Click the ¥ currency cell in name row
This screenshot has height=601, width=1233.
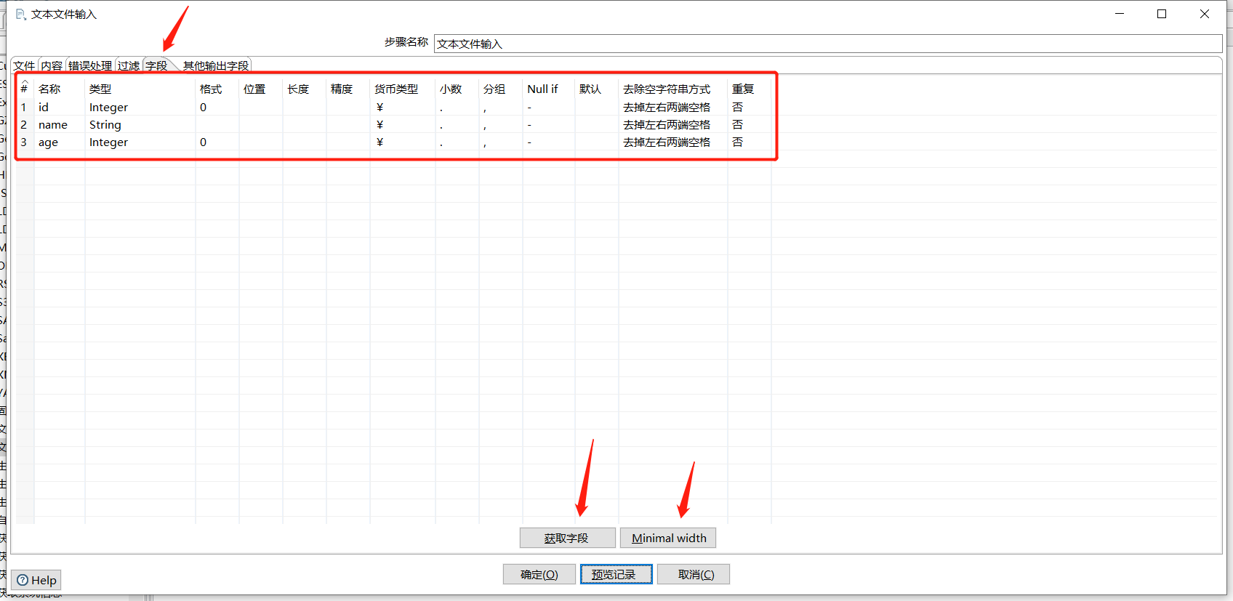point(403,124)
